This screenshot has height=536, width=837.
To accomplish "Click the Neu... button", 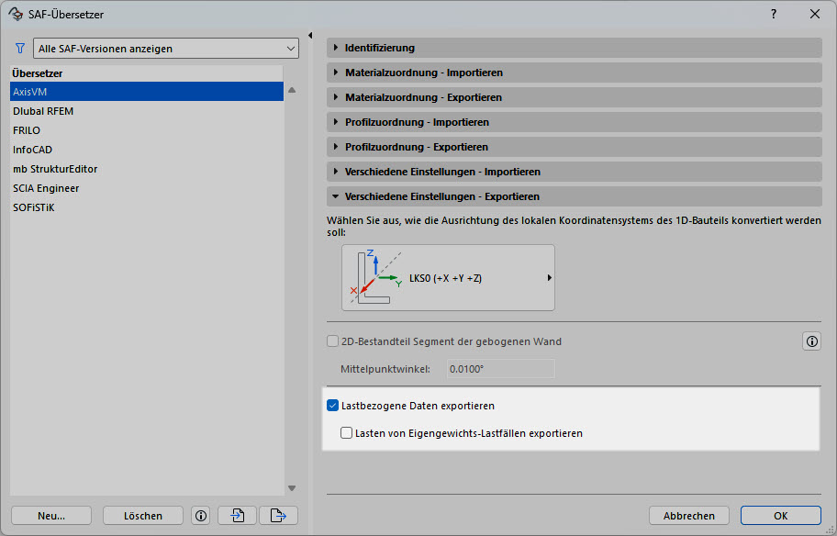I will click(x=51, y=516).
